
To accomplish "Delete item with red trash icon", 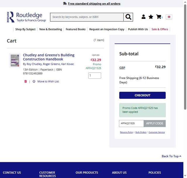I will point(25,81).
